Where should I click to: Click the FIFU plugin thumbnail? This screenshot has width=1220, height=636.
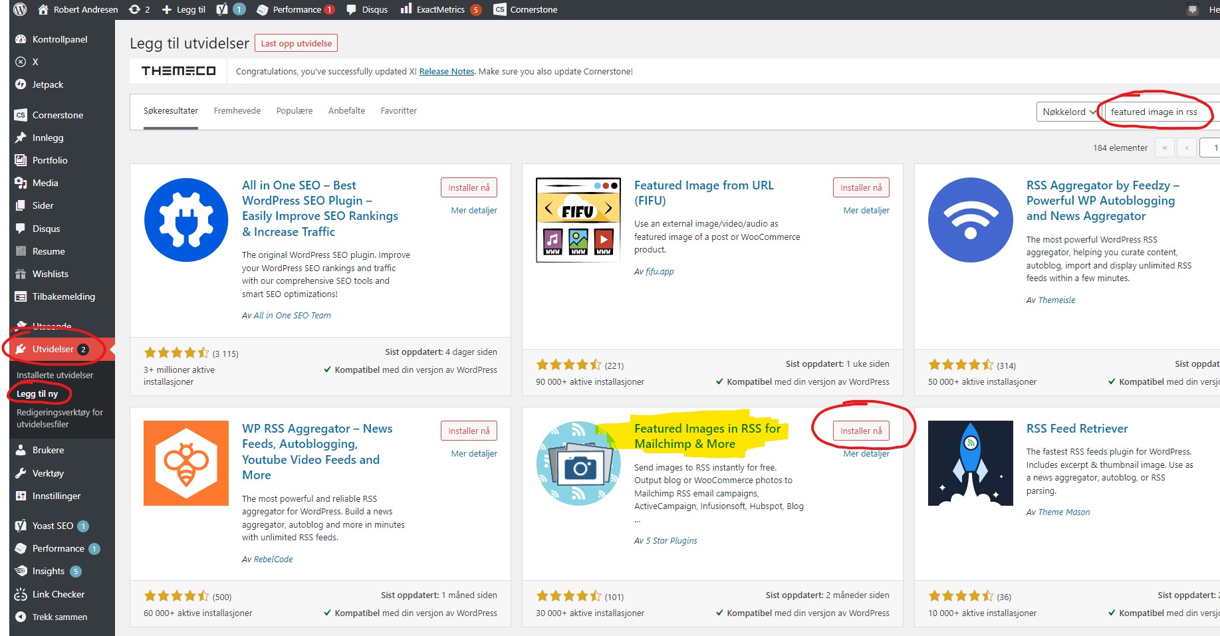click(578, 220)
